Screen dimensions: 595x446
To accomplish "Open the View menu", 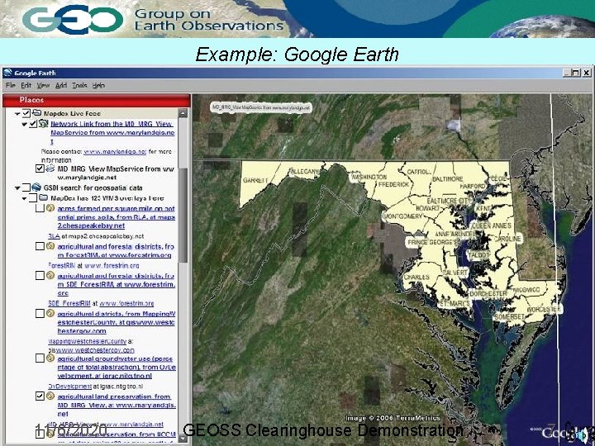I will (x=43, y=85).
